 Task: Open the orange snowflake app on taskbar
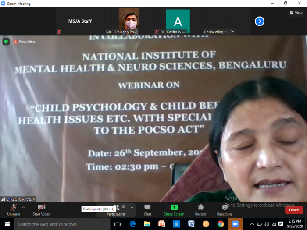click(x=206, y=224)
